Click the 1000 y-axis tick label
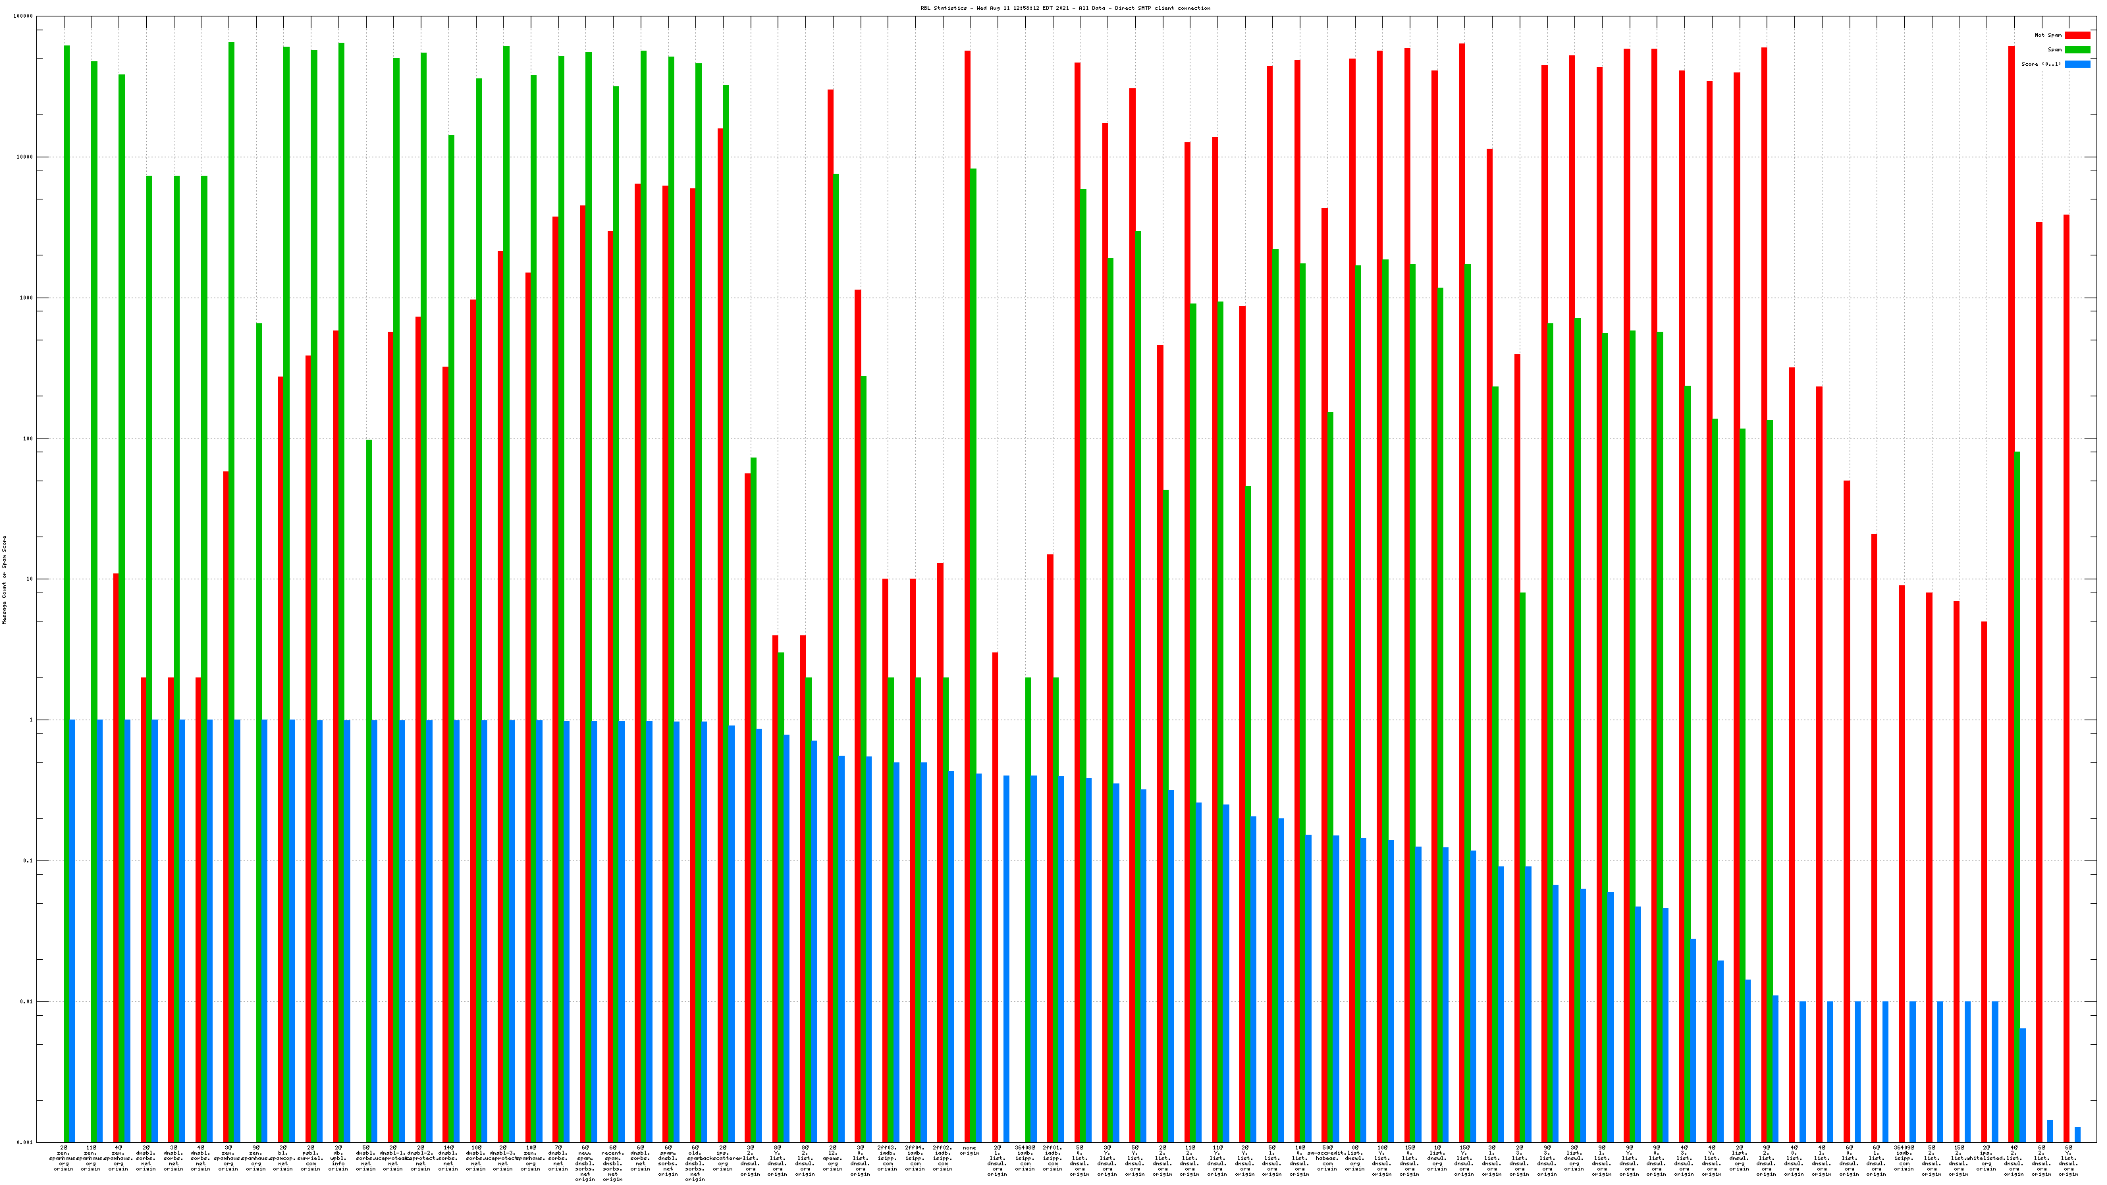The height and width of the screenshot is (1185, 2107). [x=26, y=298]
